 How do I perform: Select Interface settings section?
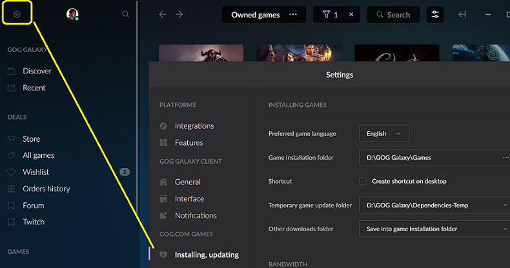tap(189, 199)
